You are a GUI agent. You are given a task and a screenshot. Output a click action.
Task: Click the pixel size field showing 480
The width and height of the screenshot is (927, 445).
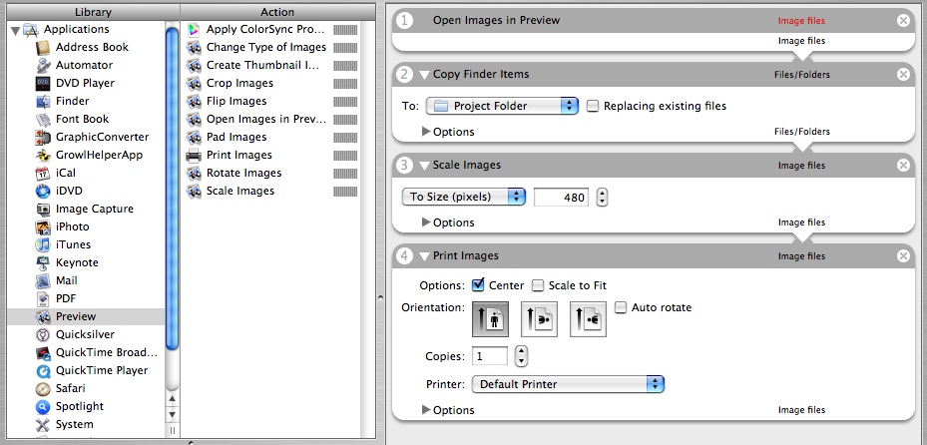coord(561,198)
